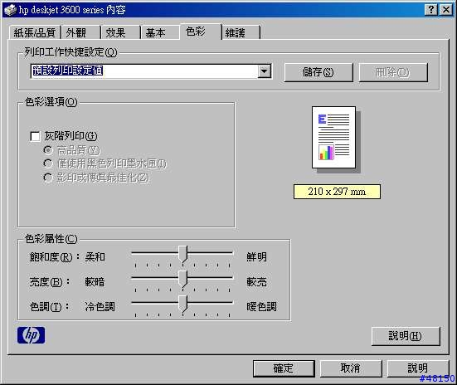
Task: Click the 說明(H) button
Action: click(406, 336)
